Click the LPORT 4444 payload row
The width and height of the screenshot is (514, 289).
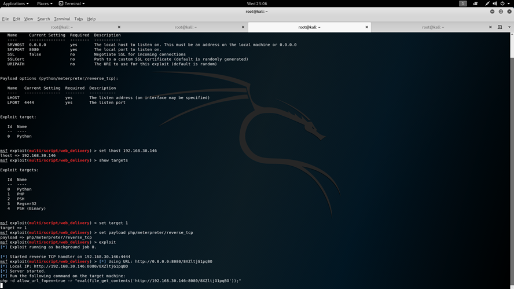click(x=66, y=103)
